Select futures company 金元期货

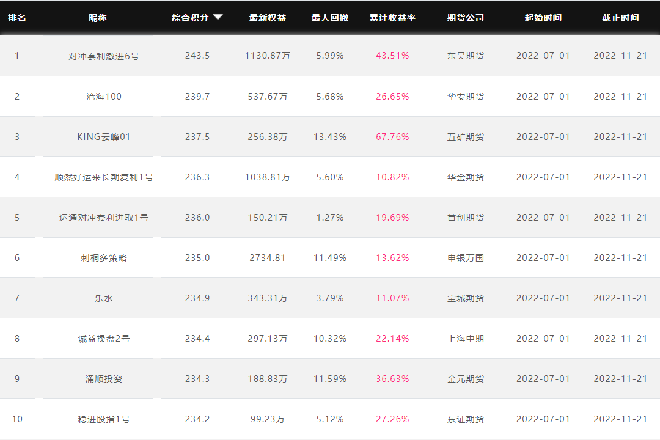pos(466,379)
